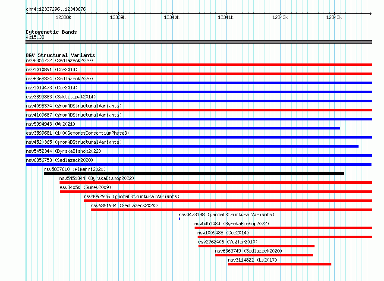Screen dimensions: 384x281
Task: Click the blue bar of nsv5994943
Action: 183,128
